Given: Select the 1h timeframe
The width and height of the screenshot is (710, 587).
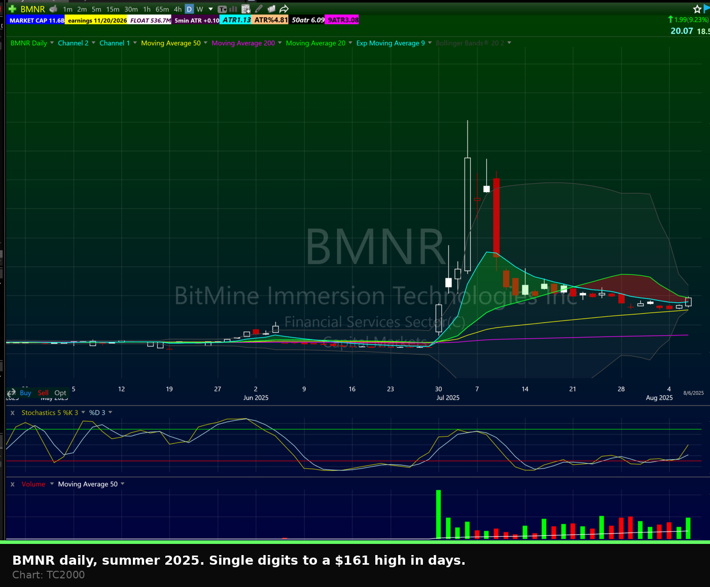Looking at the screenshot, I should click(x=147, y=9).
